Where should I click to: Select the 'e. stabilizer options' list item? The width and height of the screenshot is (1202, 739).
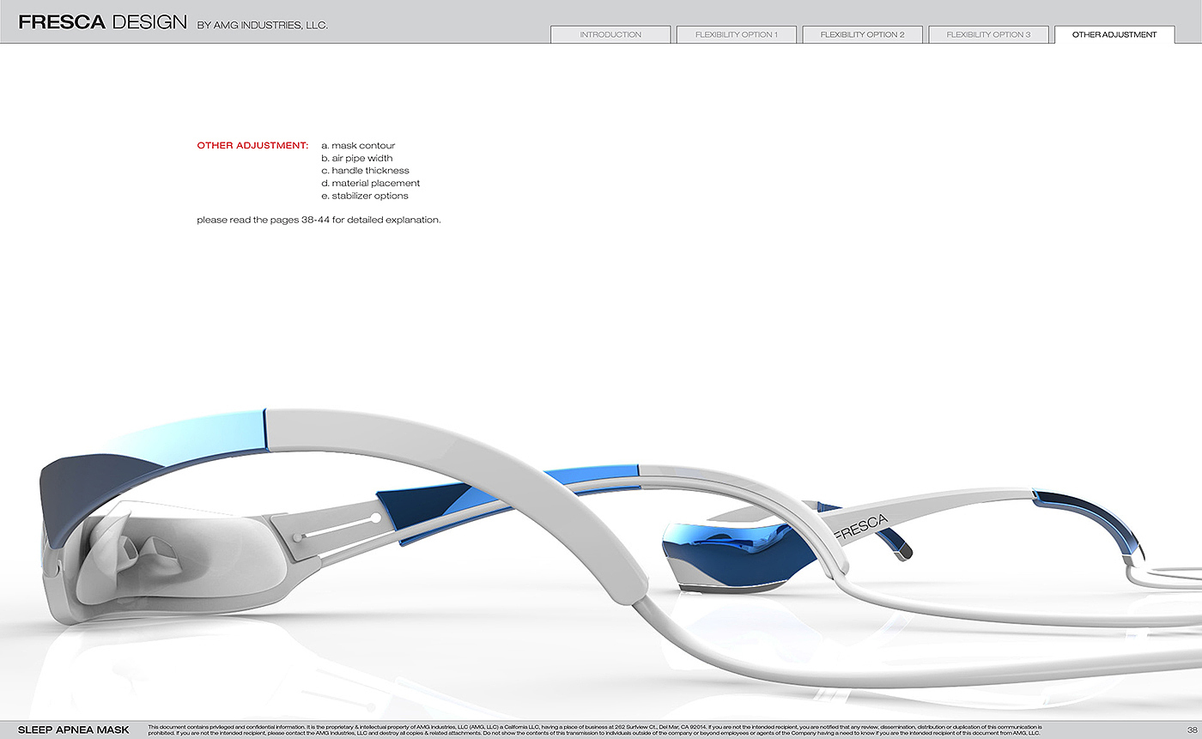pos(365,196)
